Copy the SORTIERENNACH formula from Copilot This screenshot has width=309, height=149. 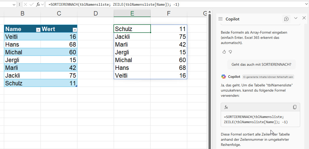point(295,107)
